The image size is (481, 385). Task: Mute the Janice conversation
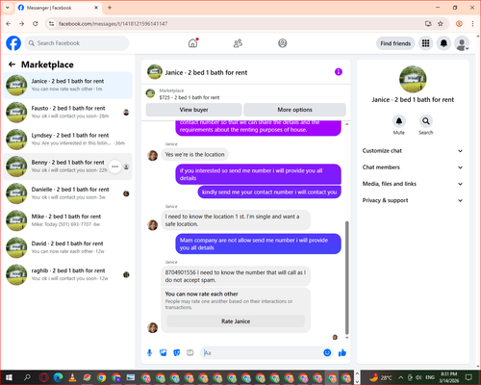(x=399, y=121)
